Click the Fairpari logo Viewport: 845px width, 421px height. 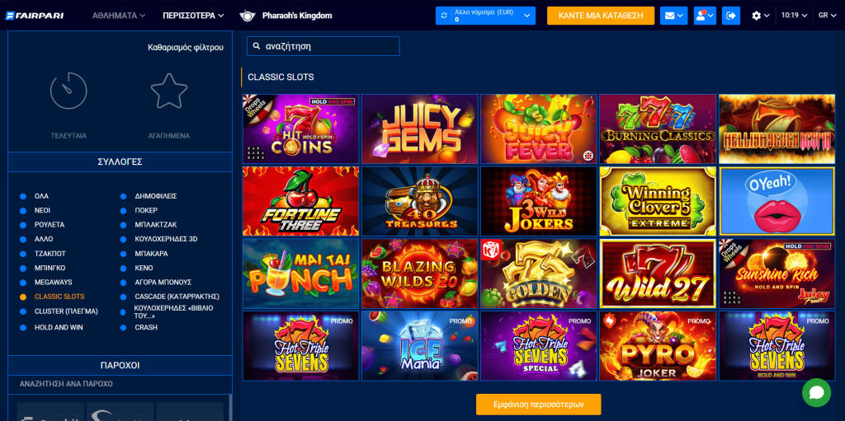tap(35, 16)
